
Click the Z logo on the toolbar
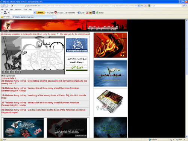point(5,12)
